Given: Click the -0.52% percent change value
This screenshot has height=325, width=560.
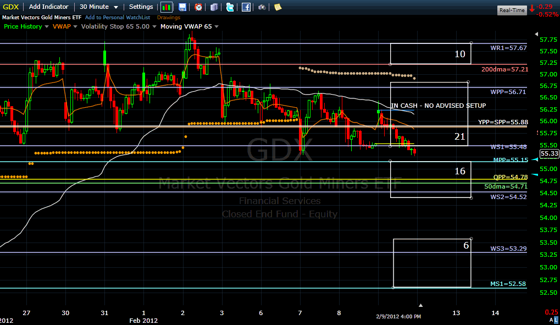Looking at the screenshot, I should click(x=547, y=14).
